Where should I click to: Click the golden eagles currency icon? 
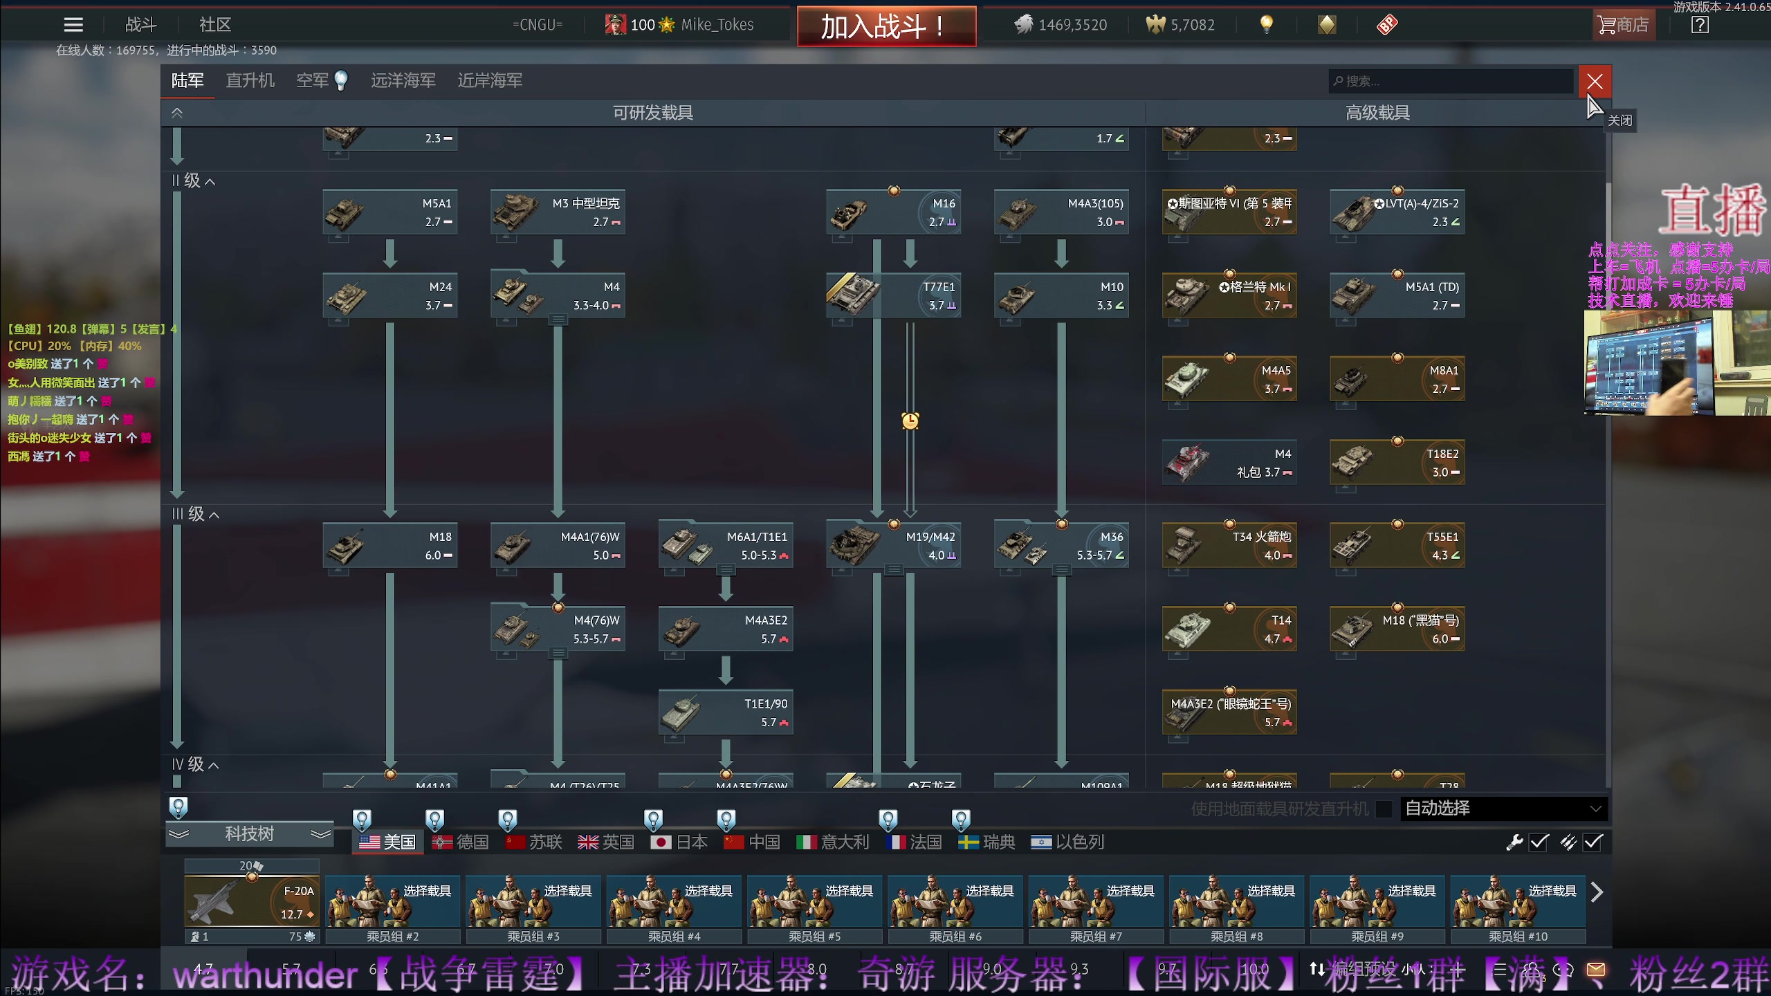1155,25
